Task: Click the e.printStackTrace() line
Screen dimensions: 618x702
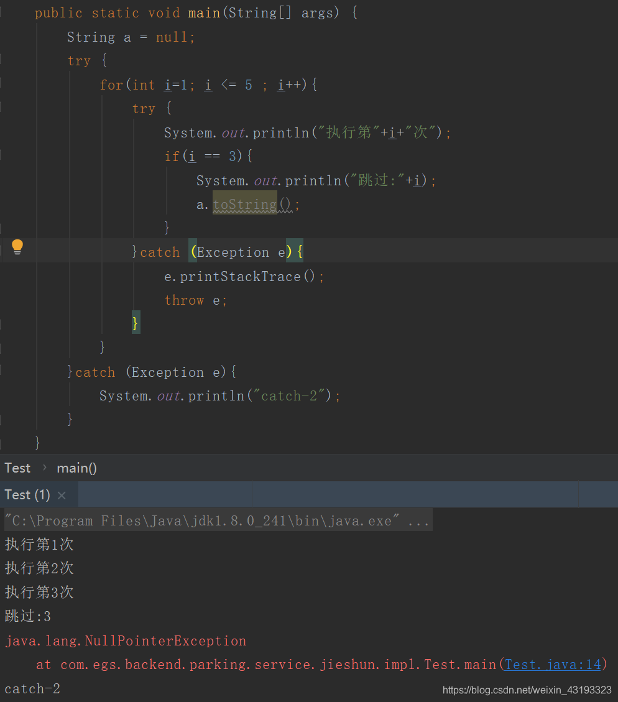Action: [244, 277]
